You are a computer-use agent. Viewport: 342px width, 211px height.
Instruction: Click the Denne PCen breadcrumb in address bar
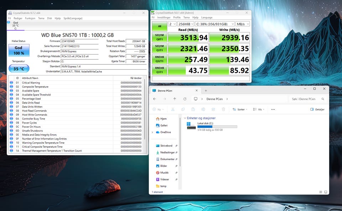coord(214,99)
